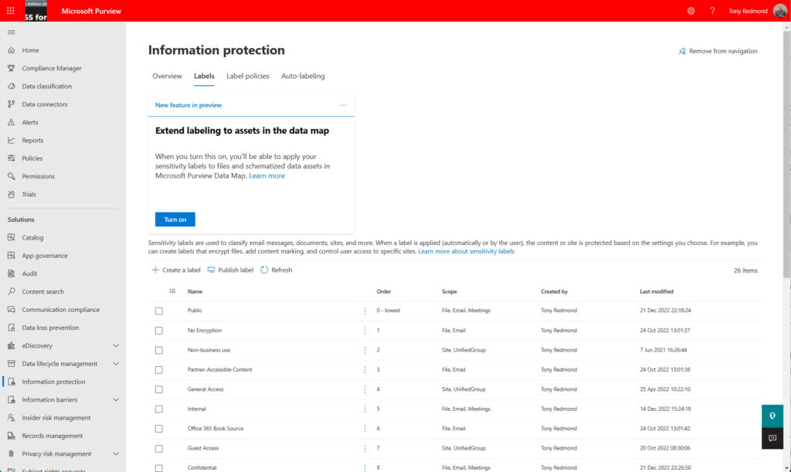Viewport: 791px width, 472px height.
Task: Expand Data lifecycle management
Action: click(115, 363)
